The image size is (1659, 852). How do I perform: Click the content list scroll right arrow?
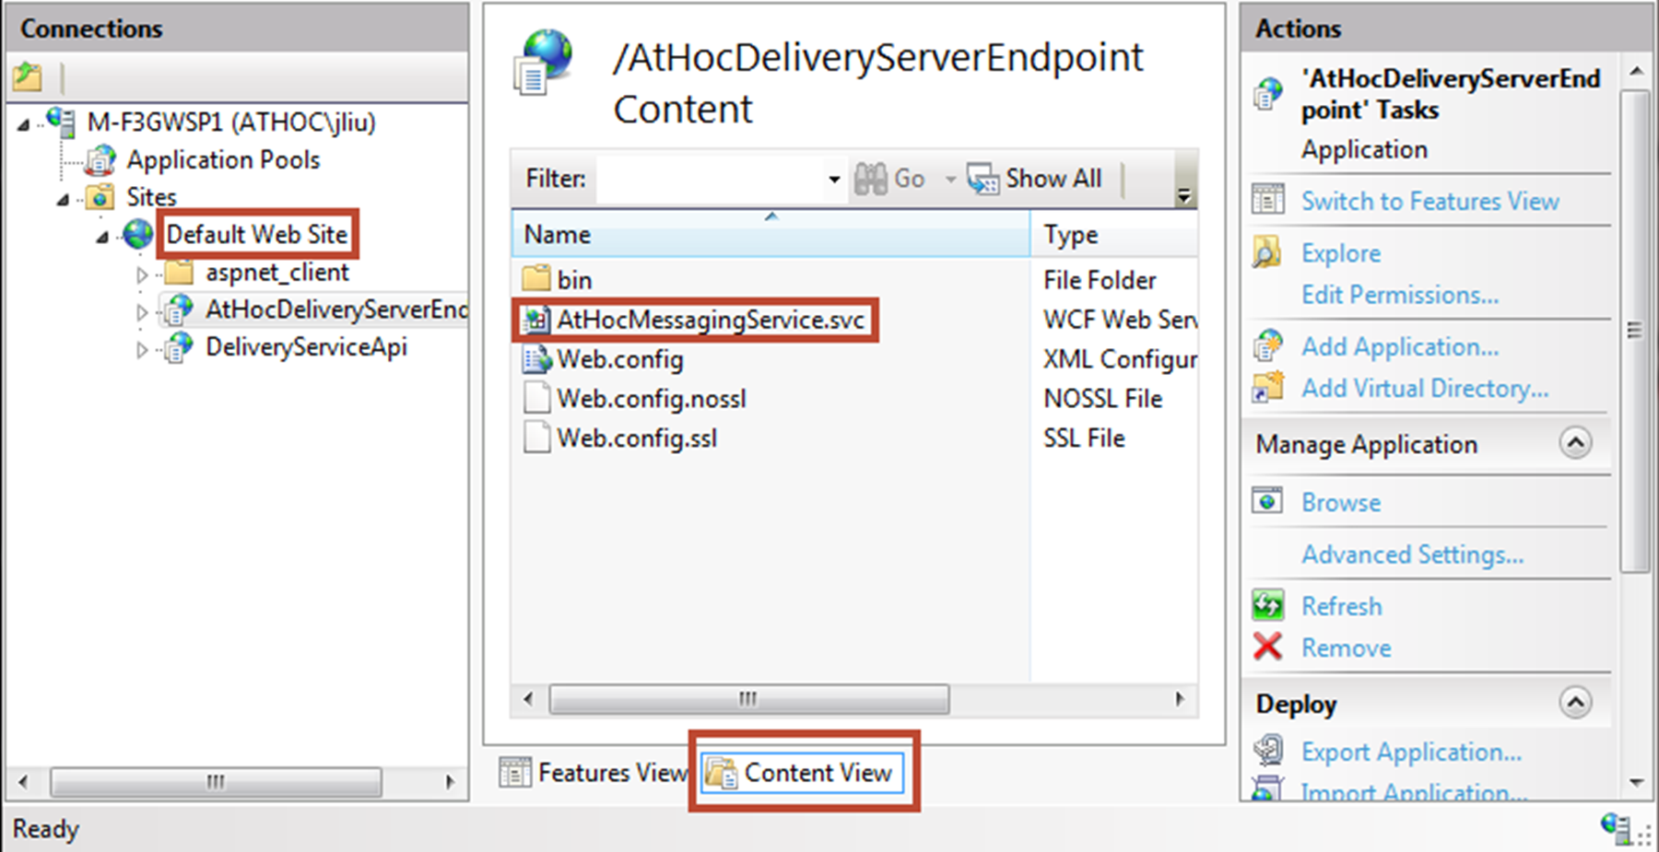coord(1180,699)
